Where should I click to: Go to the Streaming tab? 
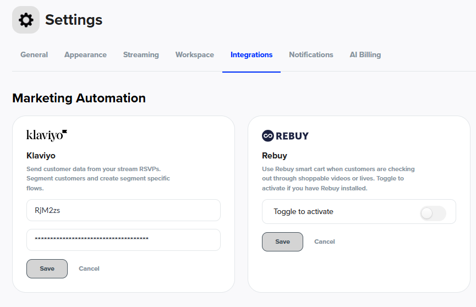141,55
